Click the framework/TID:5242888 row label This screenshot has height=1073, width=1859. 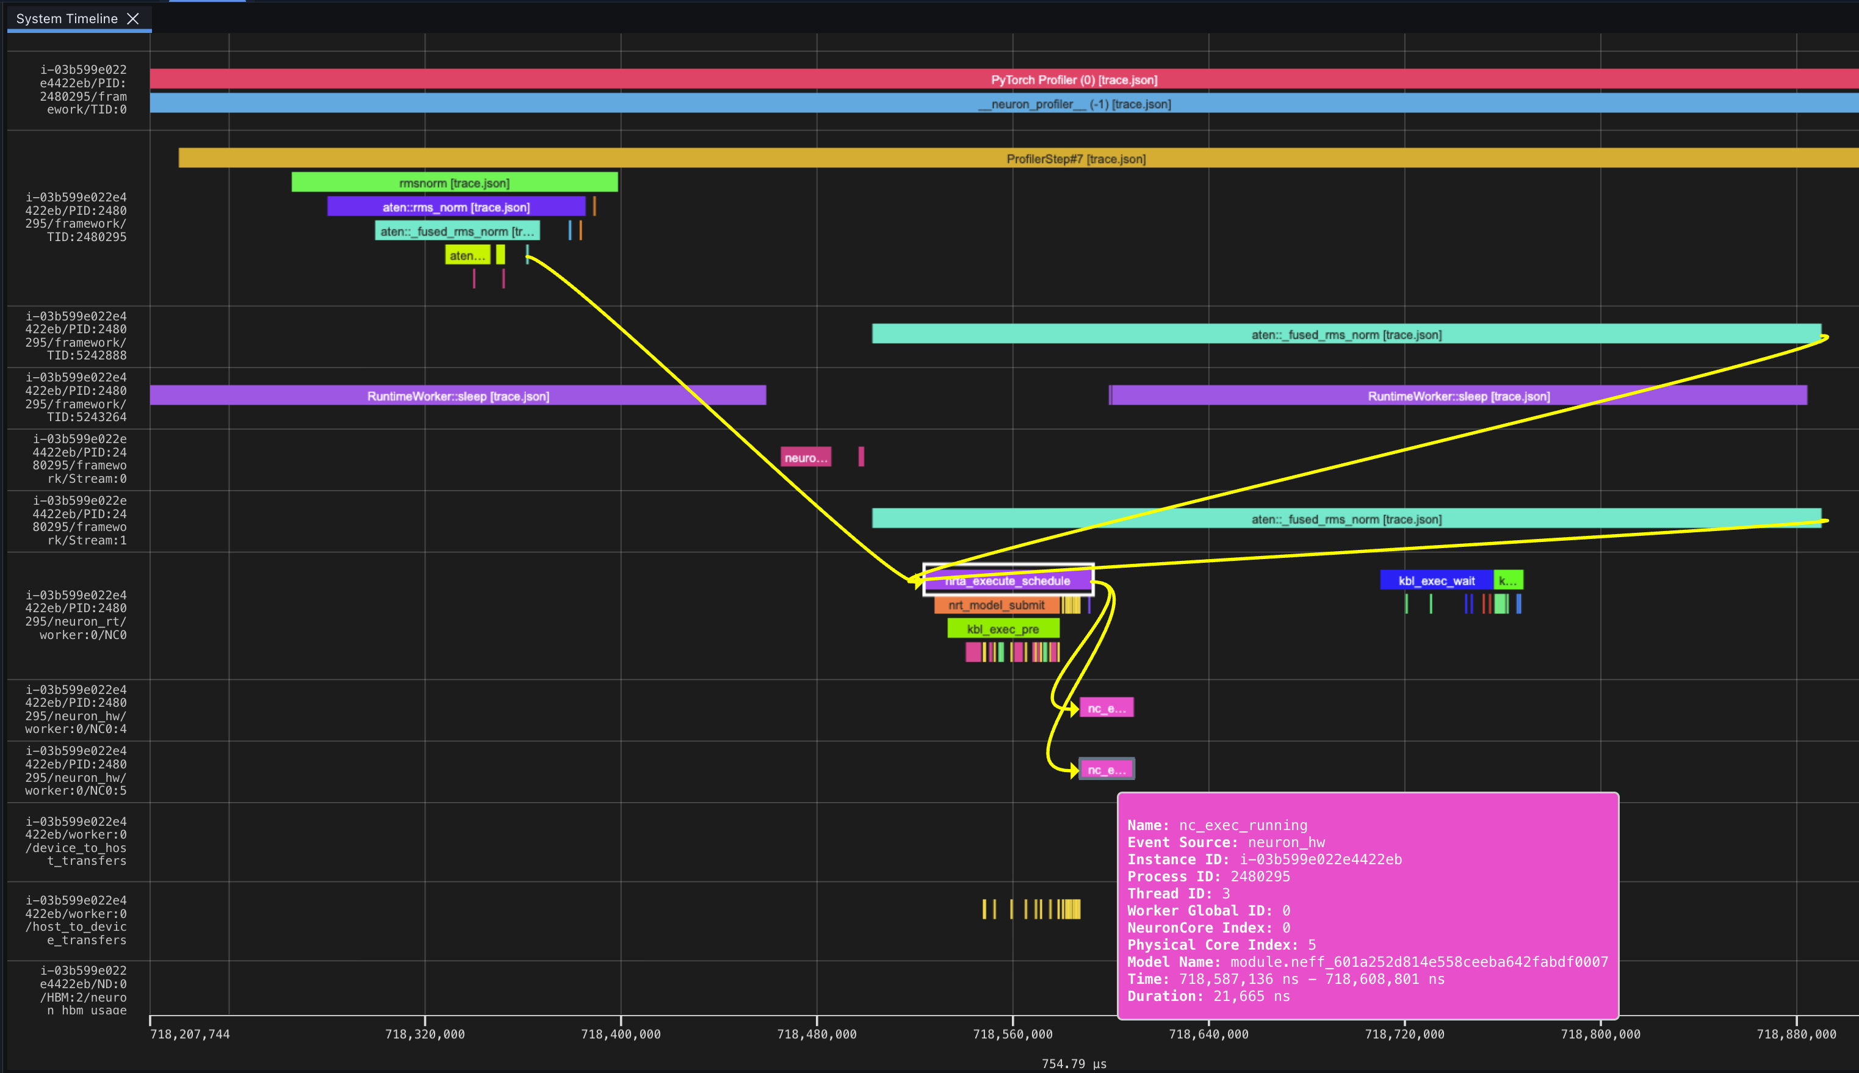[76, 335]
